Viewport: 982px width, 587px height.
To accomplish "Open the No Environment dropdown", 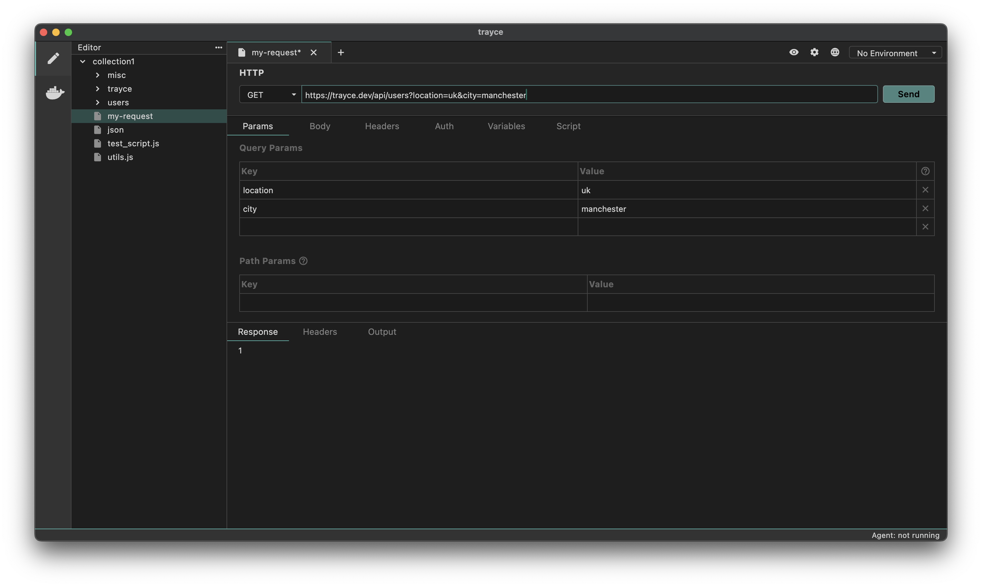I will [895, 53].
